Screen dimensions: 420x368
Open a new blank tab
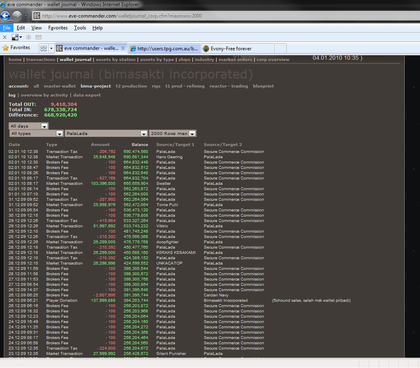(x=280, y=48)
